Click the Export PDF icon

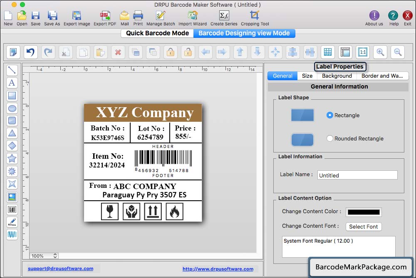point(105,18)
